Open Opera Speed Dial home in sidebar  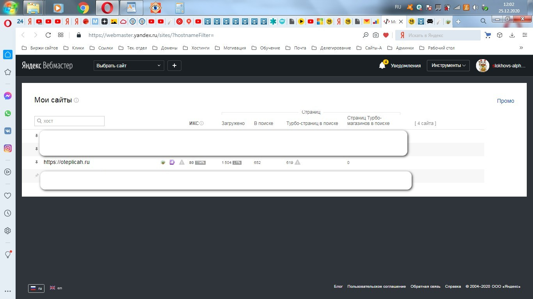pyautogui.click(x=8, y=55)
